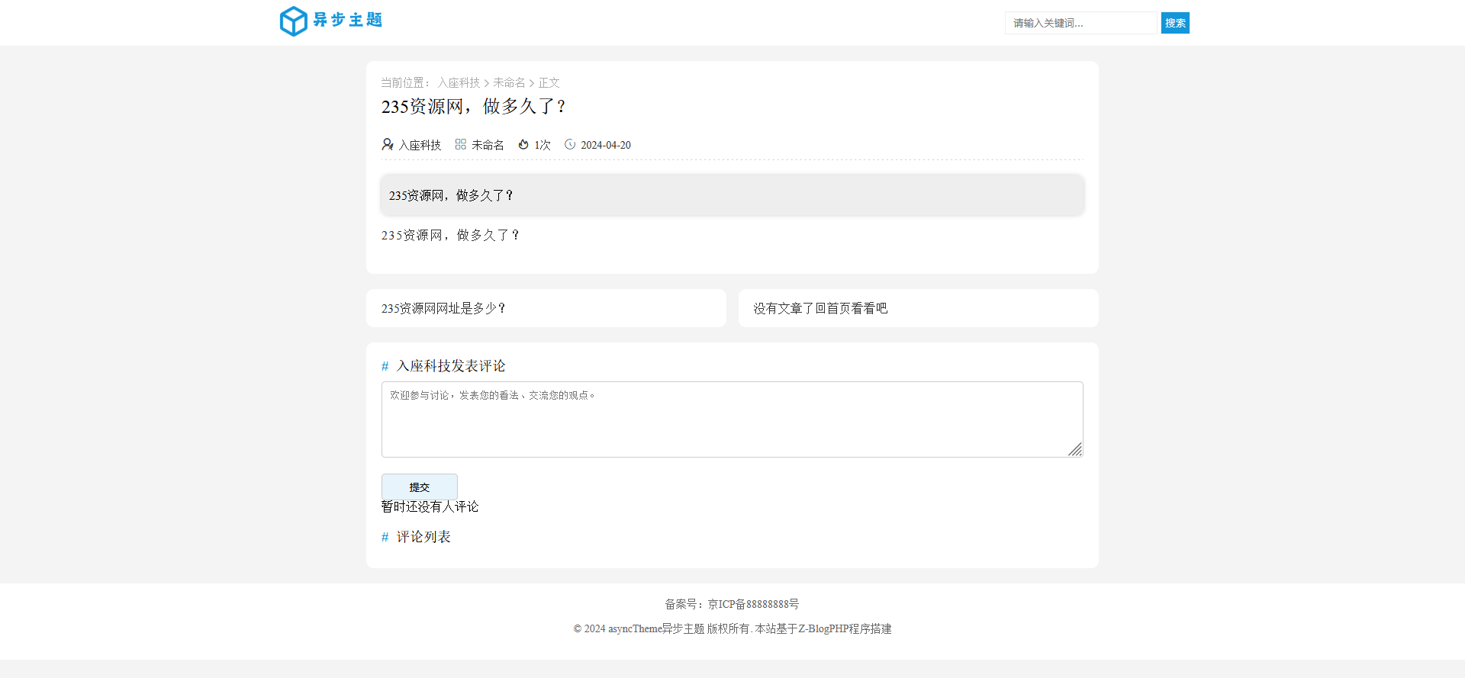Image resolution: width=1465 pixels, height=678 pixels.
Task: Grab the comment box resize handle
Action: (x=1075, y=450)
